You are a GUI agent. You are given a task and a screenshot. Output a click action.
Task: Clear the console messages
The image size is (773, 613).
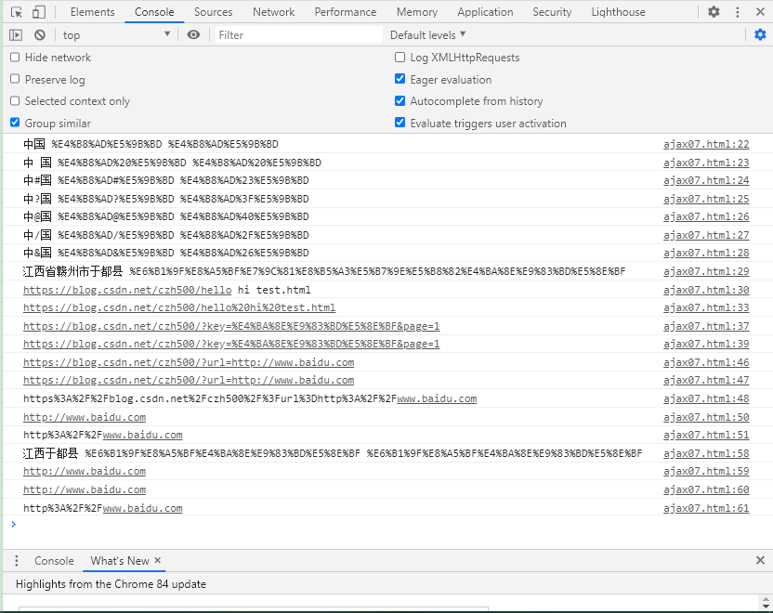click(x=39, y=33)
